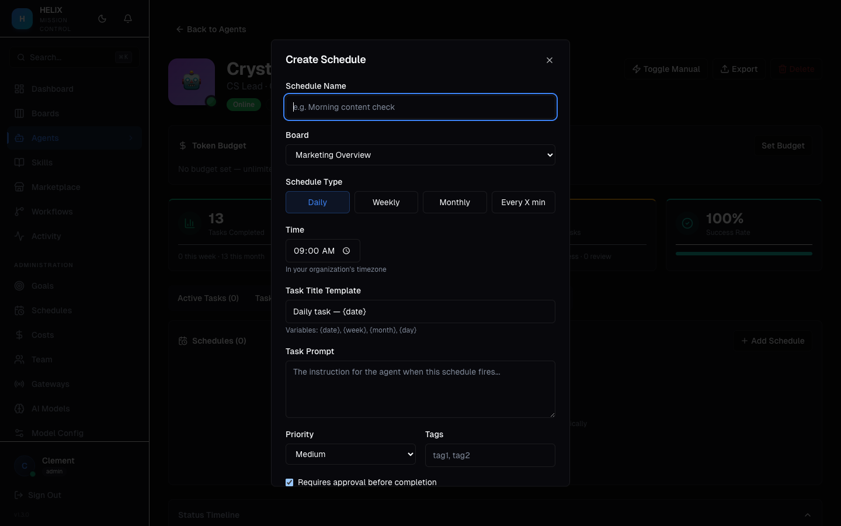This screenshot has height=526, width=841.
Task: Click the Online status badge
Action: click(x=244, y=105)
